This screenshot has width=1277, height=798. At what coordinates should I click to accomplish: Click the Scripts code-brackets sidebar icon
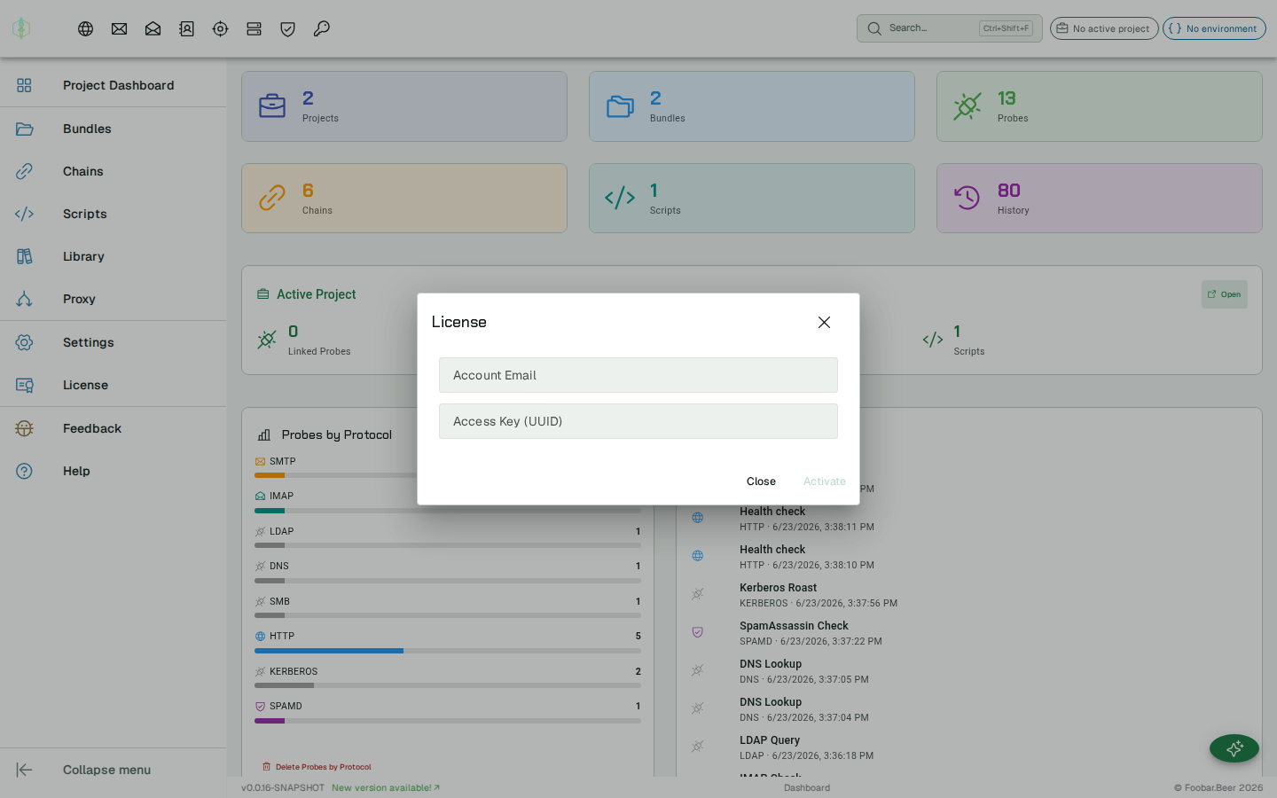(x=24, y=214)
